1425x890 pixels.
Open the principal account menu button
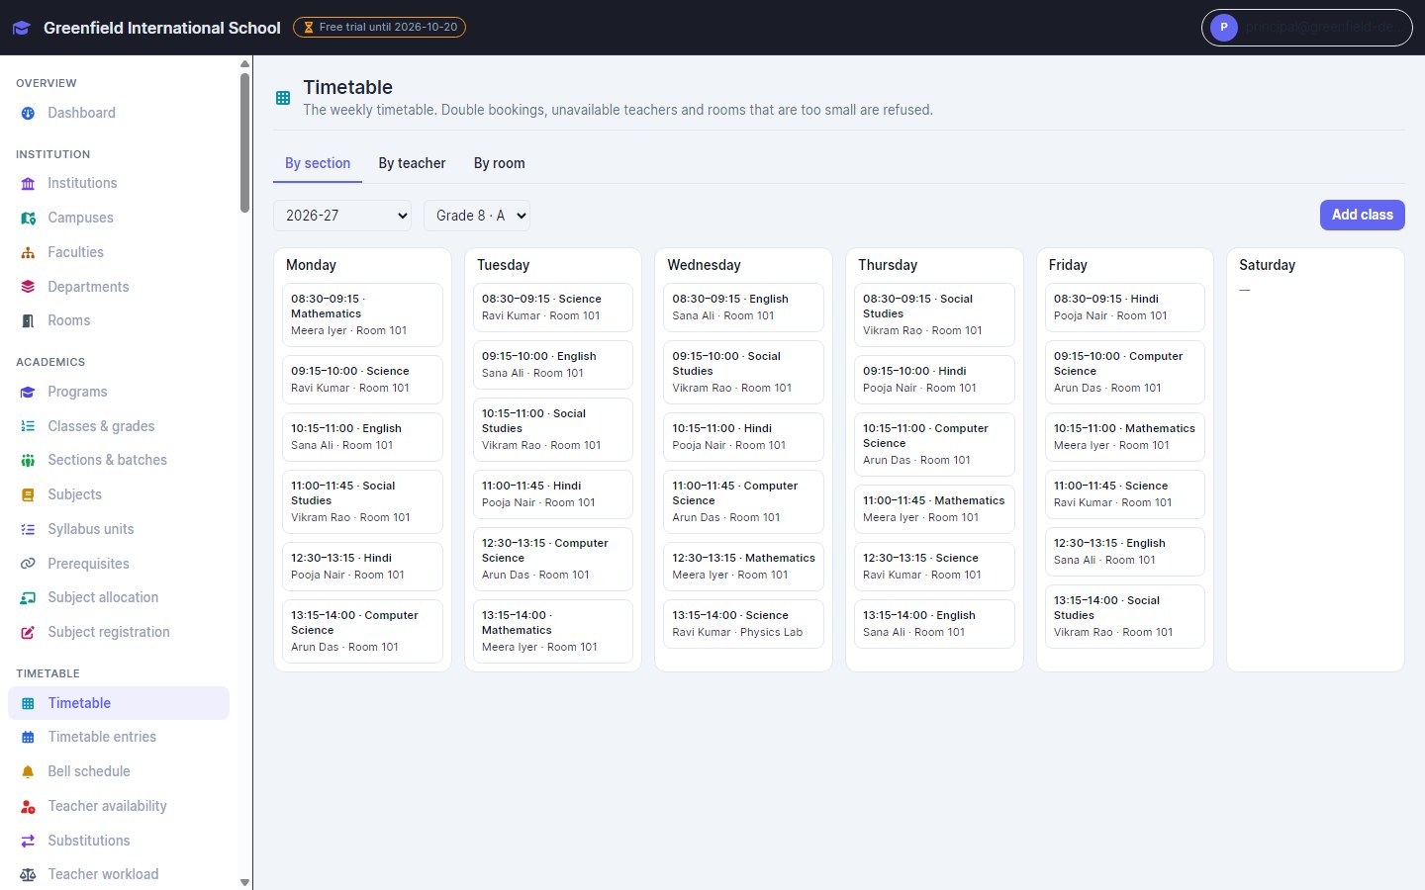[x=1306, y=28]
